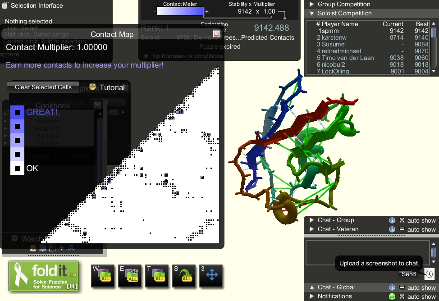Select Mutators in the cookbook list
This screenshot has width=439, height=301.
47,121
